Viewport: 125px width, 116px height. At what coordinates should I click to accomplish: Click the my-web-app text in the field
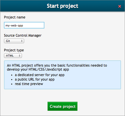(x=14, y=26)
